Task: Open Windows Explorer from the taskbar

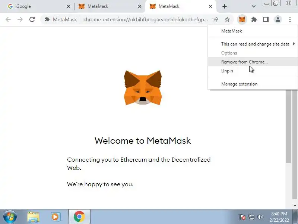Action: [x=33, y=217]
